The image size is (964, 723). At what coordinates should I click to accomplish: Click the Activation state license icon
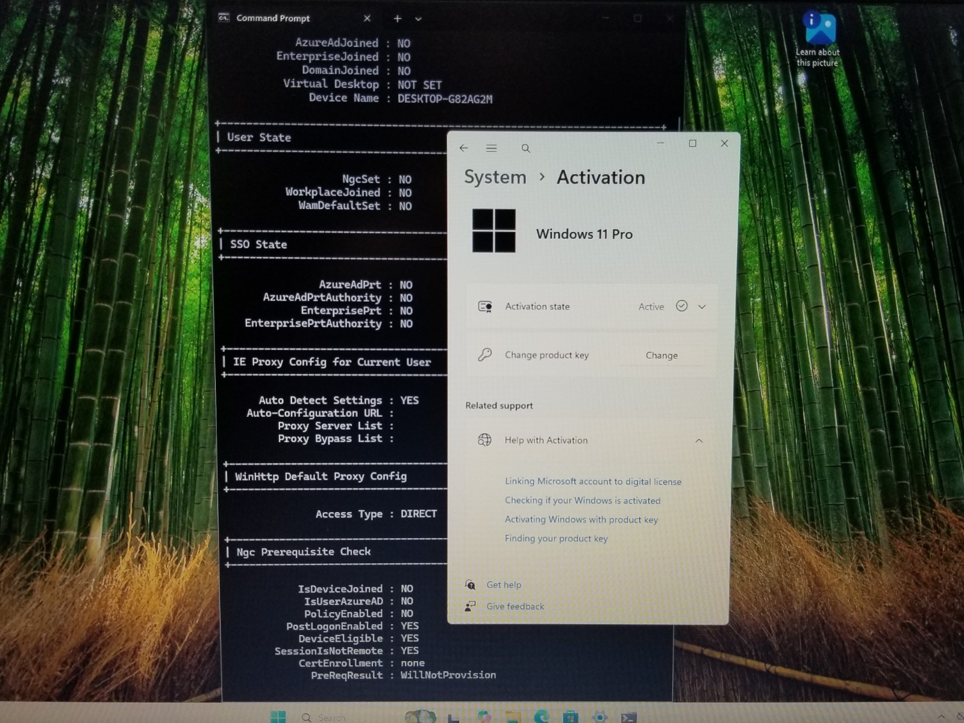pyautogui.click(x=485, y=307)
